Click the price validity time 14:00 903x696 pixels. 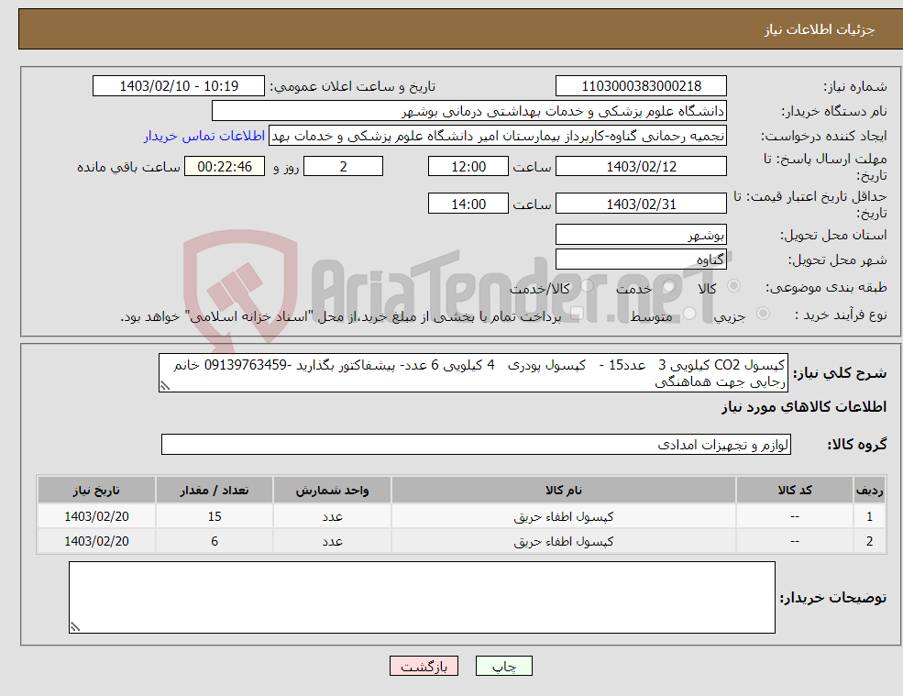tap(468, 204)
